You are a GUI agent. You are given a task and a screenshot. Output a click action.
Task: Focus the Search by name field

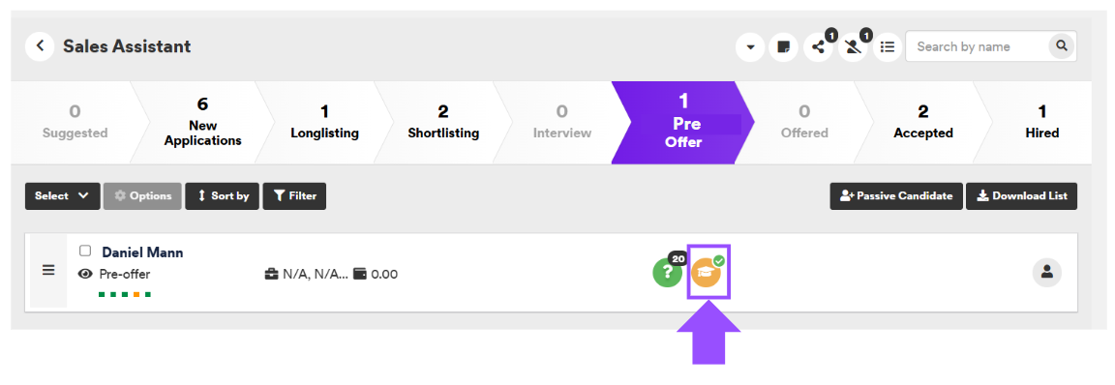click(977, 46)
